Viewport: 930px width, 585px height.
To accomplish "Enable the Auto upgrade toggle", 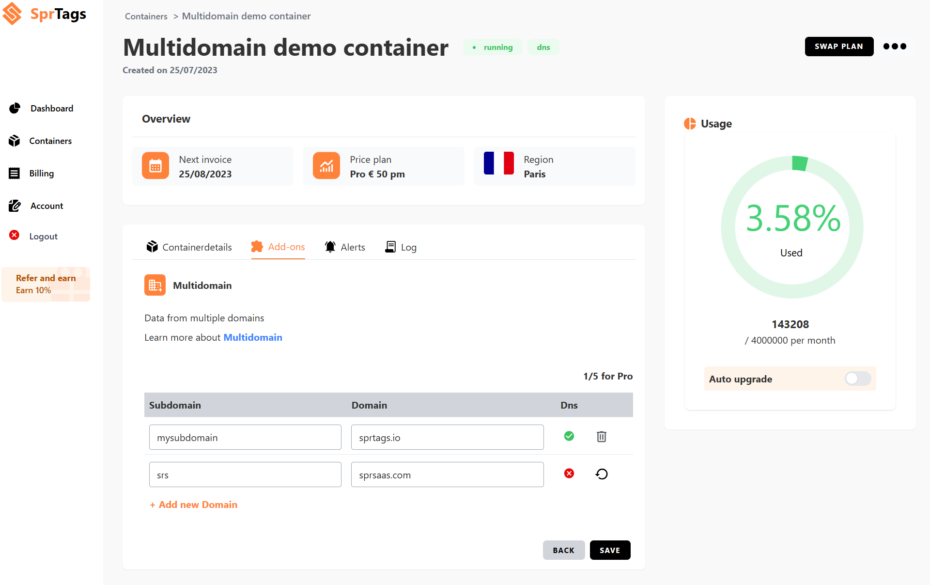I will 857,379.
